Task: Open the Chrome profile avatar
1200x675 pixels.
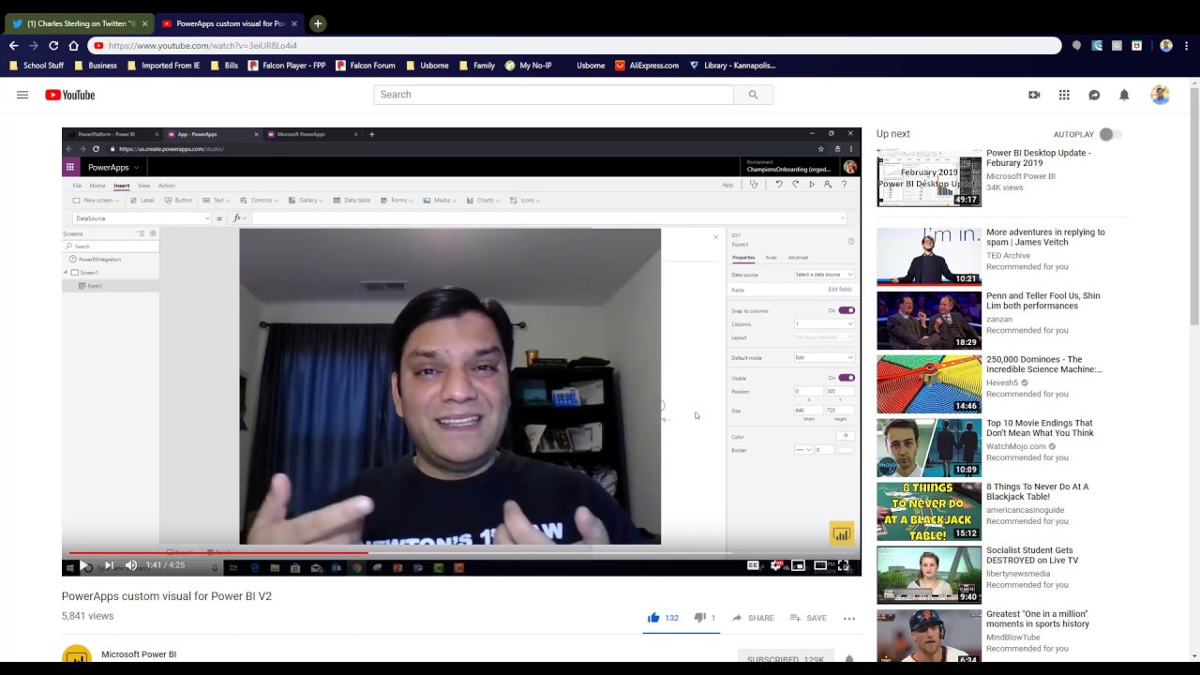Action: click(x=1166, y=45)
